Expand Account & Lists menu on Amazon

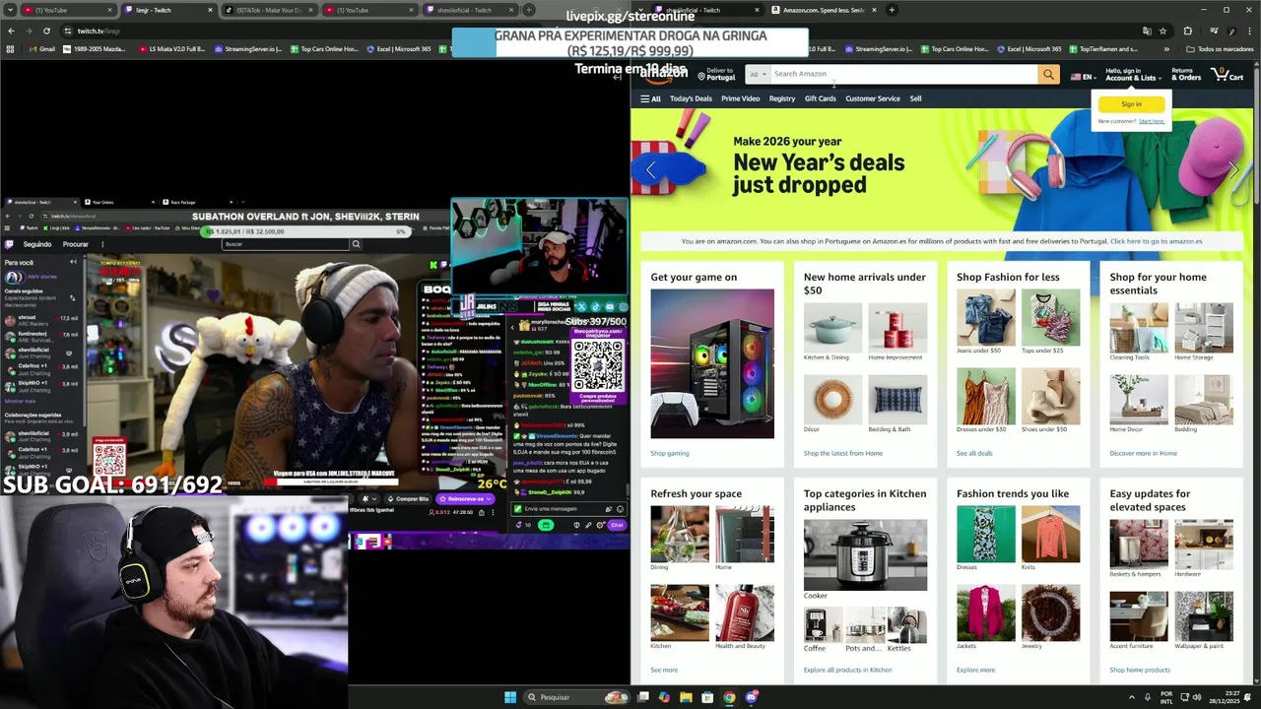(1133, 74)
